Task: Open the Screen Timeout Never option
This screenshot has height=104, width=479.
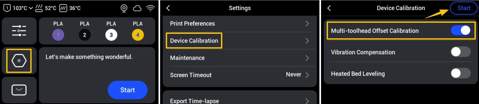Action: [x=297, y=75]
